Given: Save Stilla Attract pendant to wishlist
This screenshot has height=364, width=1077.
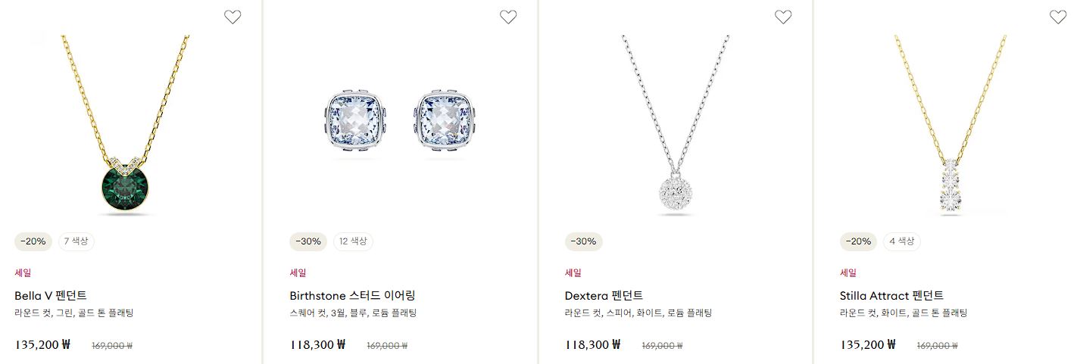Looking at the screenshot, I should click(x=1058, y=17).
